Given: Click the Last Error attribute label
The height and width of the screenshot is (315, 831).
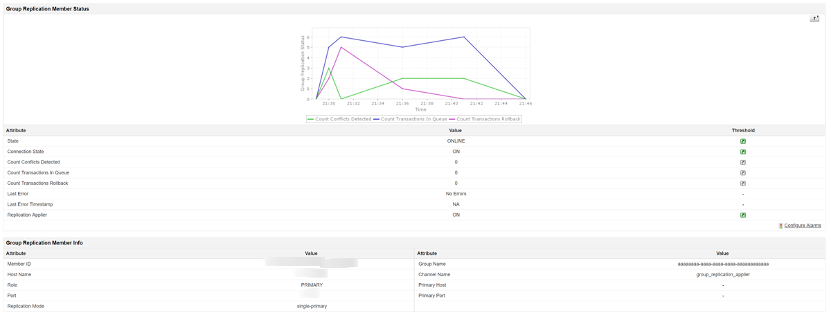Looking at the screenshot, I should tap(18, 194).
